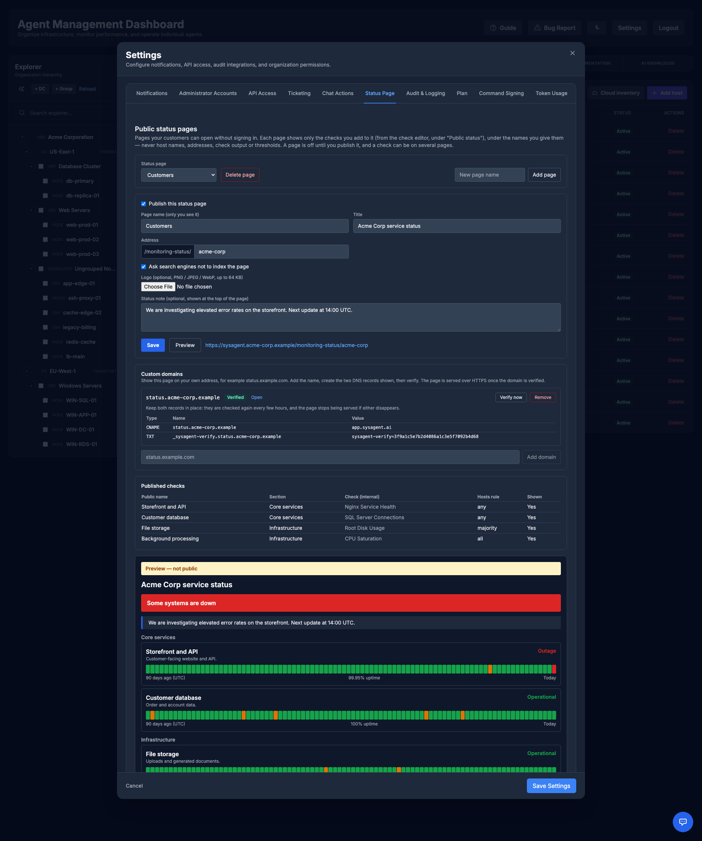
Task: Remove the status.acme-corp.example domain
Action: pyautogui.click(x=543, y=397)
